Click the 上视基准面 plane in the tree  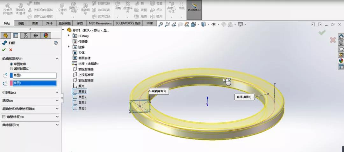86,75
